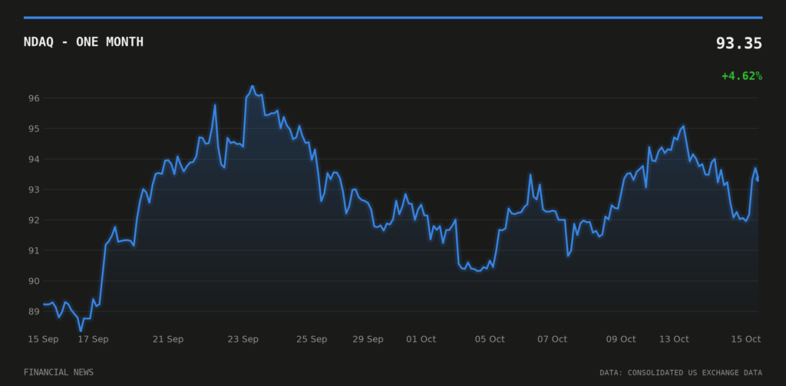The image size is (786, 386).
Task: Click the price line's lowest dip below 89
Action: click(x=81, y=330)
